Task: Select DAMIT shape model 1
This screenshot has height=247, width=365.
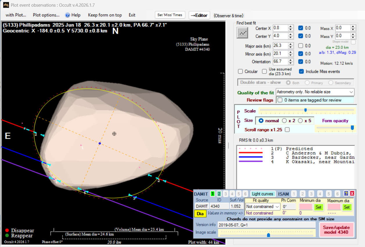Action: [x=213, y=194]
